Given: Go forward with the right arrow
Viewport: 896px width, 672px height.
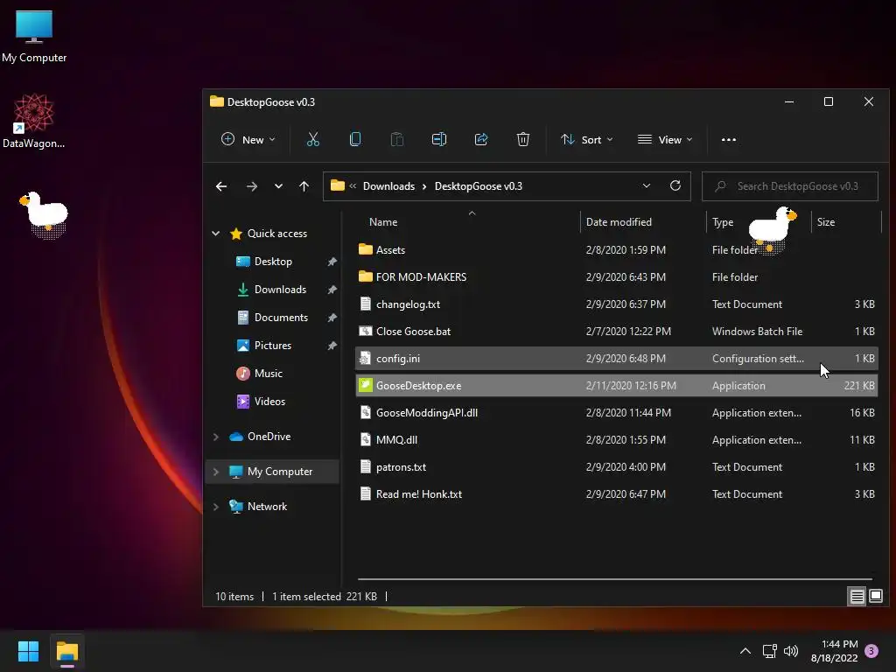Looking at the screenshot, I should pyautogui.click(x=251, y=186).
